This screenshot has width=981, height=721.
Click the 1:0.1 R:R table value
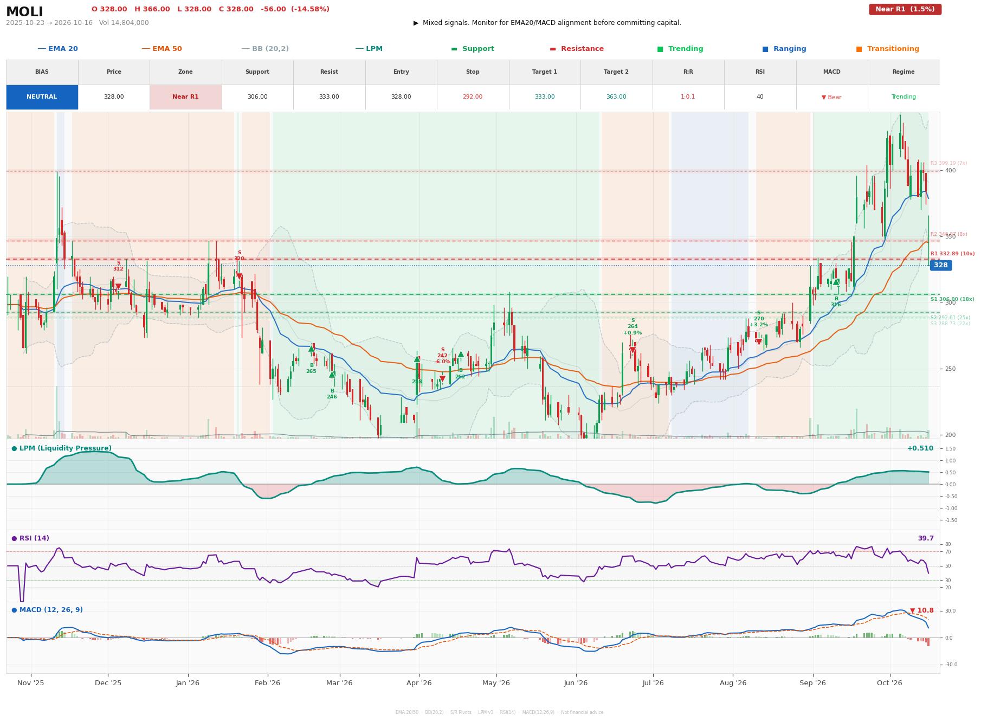[x=688, y=97]
